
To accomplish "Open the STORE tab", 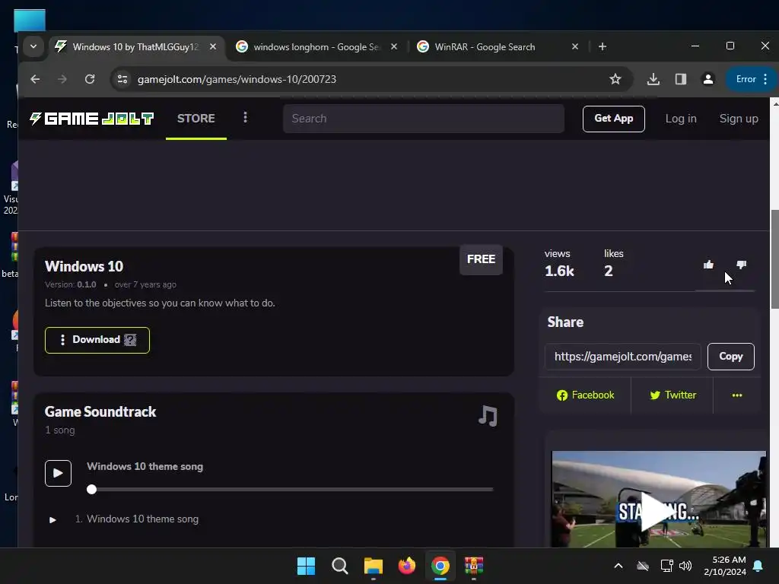I will tap(196, 119).
